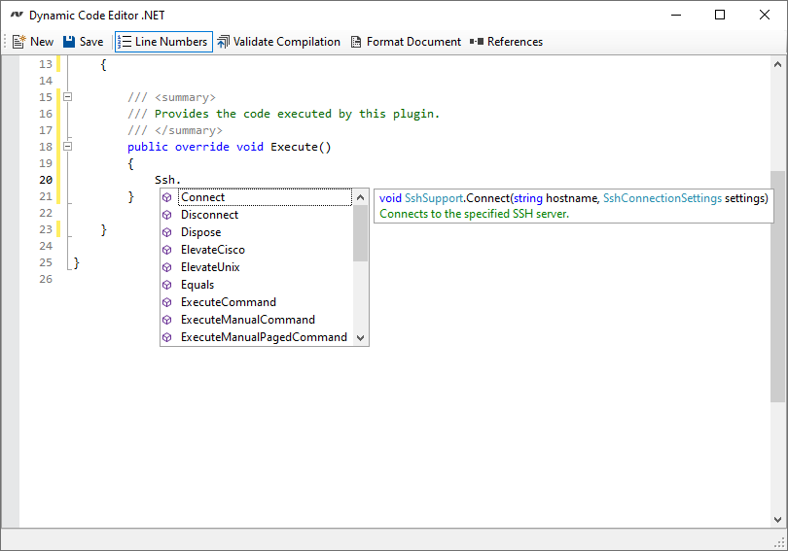Click SshSupport type in the tooltip
This screenshot has height=551, width=788.
pos(434,198)
